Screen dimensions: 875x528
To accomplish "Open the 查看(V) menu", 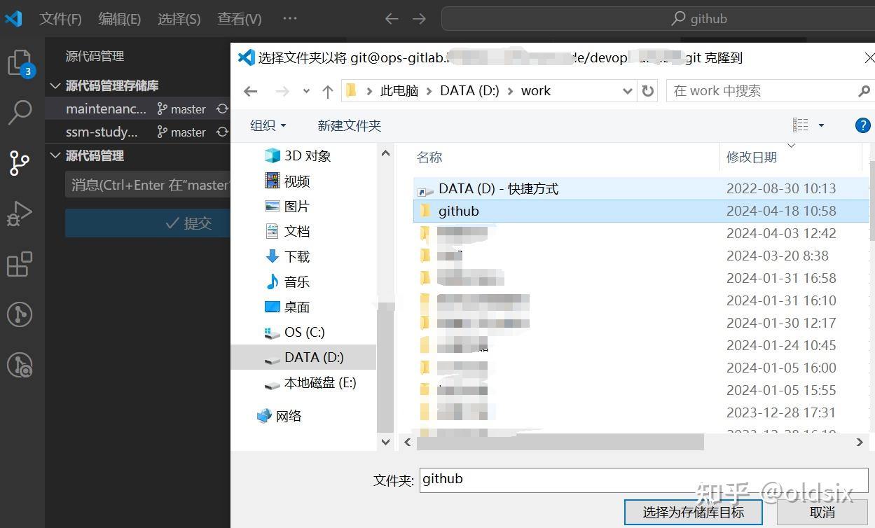I will 239,19.
